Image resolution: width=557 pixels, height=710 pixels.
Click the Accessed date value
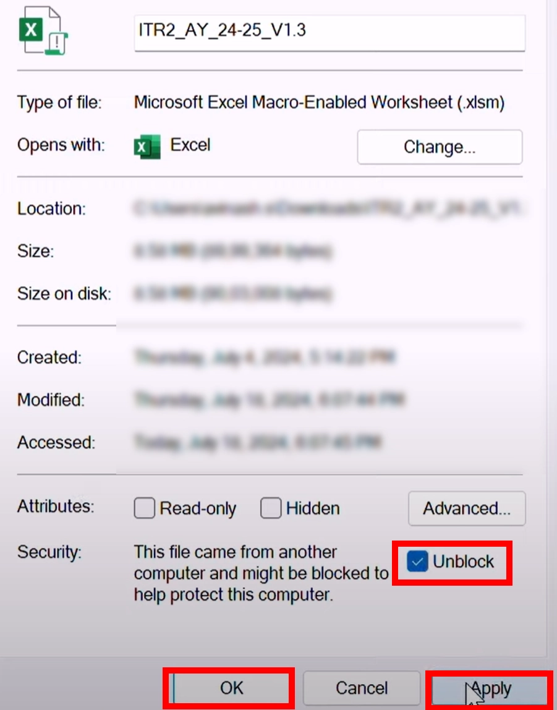point(258,442)
